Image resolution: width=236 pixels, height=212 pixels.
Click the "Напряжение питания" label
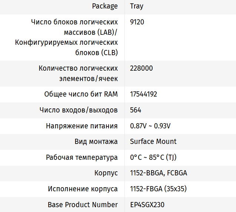(82, 126)
